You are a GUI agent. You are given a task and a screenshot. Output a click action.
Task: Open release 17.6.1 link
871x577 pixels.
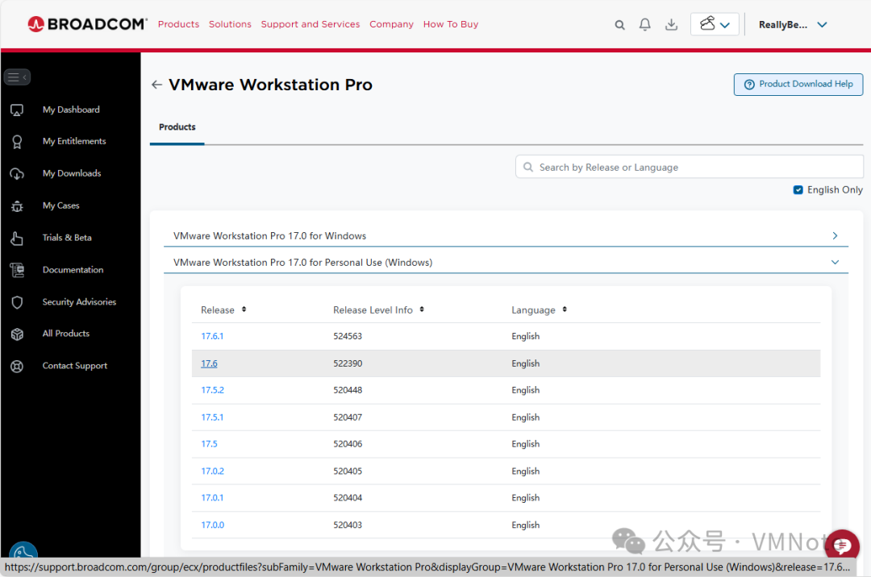click(x=212, y=336)
